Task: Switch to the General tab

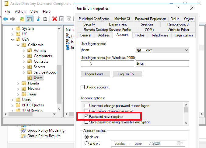Action: tap(86, 35)
